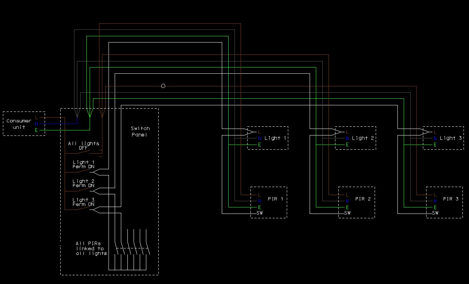Click the SW terminal on PIR 1
The height and width of the screenshot is (284, 469).
pos(260,213)
